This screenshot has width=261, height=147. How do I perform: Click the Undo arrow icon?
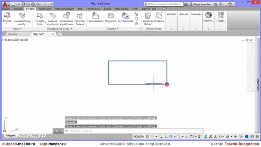click(x=38, y=4)
